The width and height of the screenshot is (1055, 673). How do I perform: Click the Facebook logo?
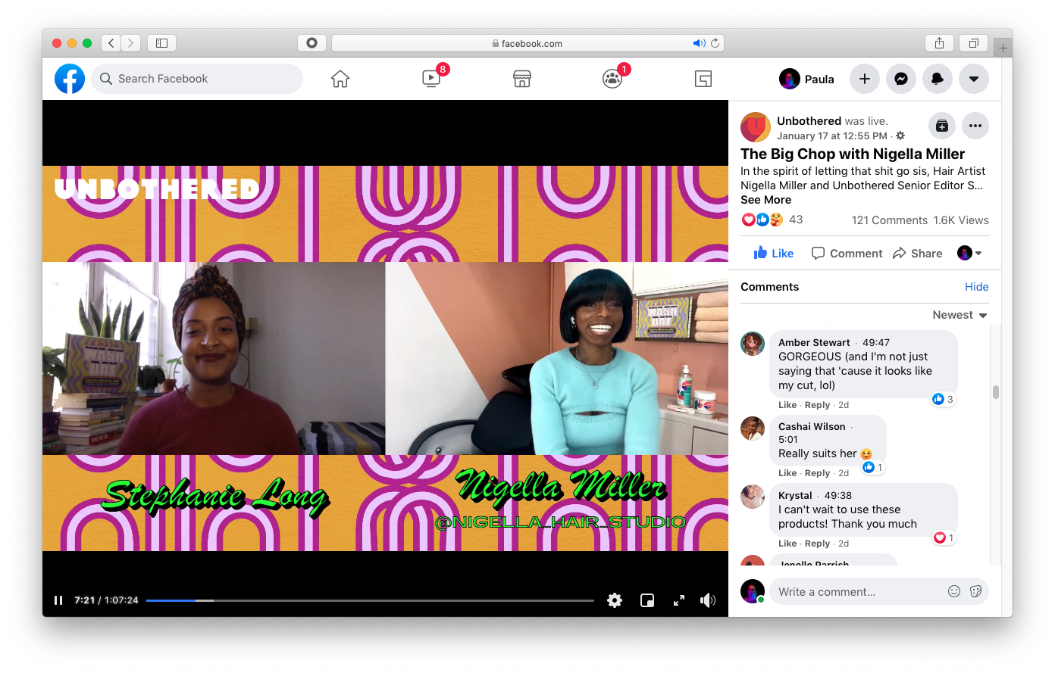[x=70, y=79]
